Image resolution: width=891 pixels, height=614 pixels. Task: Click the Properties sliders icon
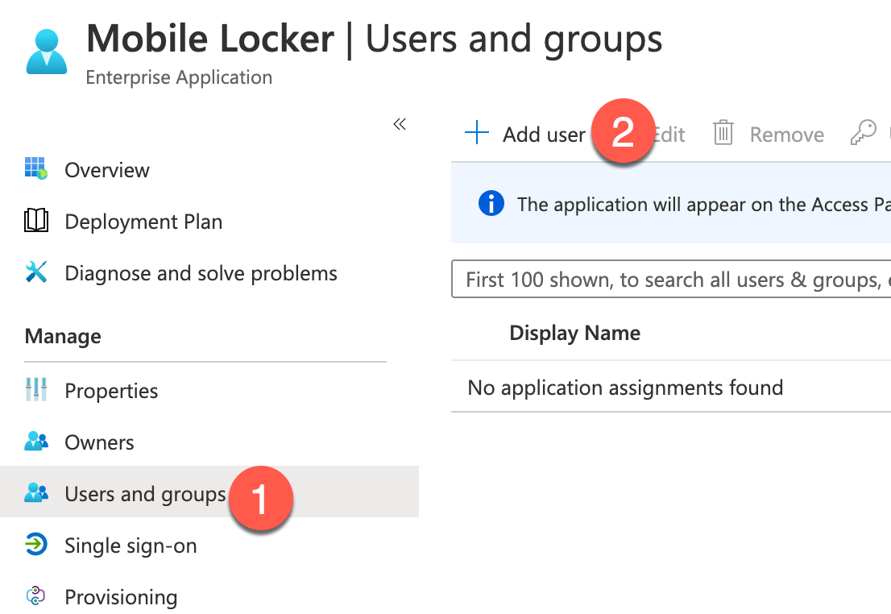coord(35,389)
